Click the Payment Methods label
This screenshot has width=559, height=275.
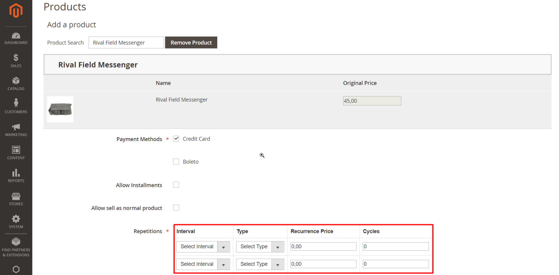pos(139,139)
